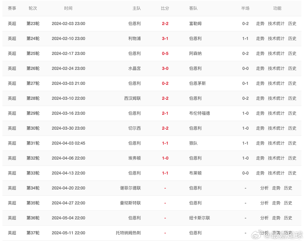
Task: Open 历史 for round 24 利物浦 match
Action: click(292, 39)
